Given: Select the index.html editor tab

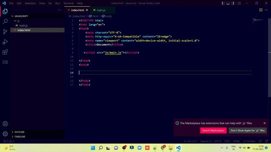Looking at the screenshot, I should click(x=77, y=10).
